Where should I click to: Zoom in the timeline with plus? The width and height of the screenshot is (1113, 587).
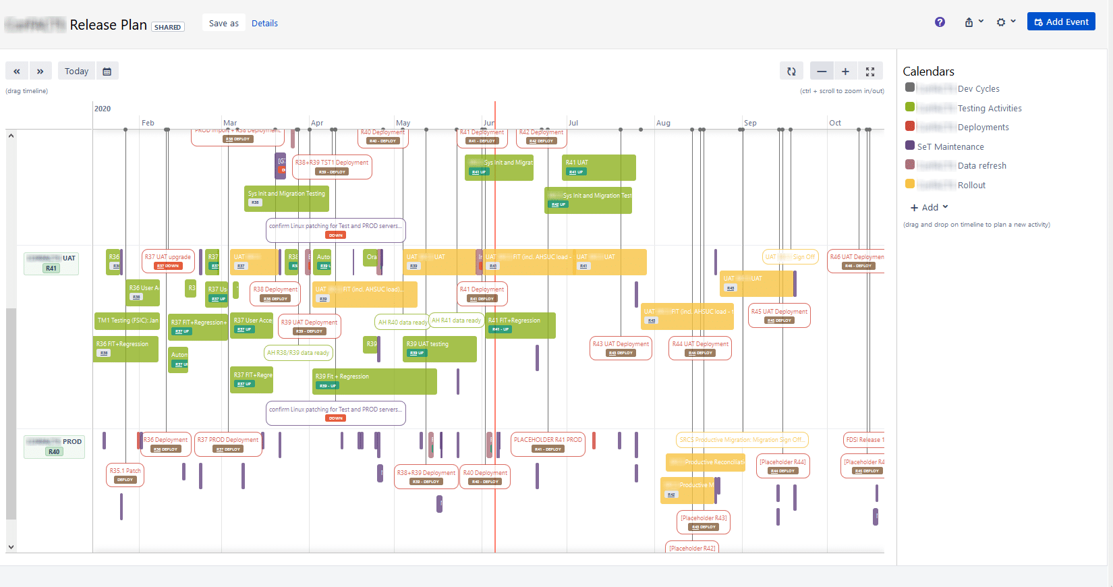845,71
